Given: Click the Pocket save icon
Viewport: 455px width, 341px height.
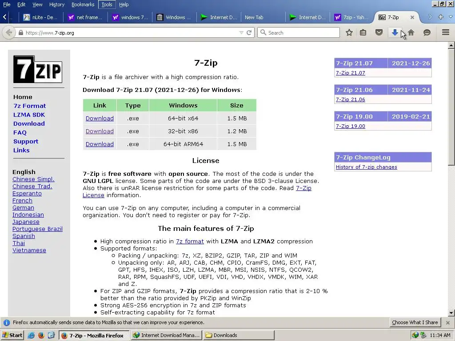Looking at the screenshot, I should [x=379, y=32].
